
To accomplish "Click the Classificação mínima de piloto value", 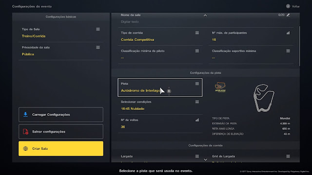I will click(122, 58).
